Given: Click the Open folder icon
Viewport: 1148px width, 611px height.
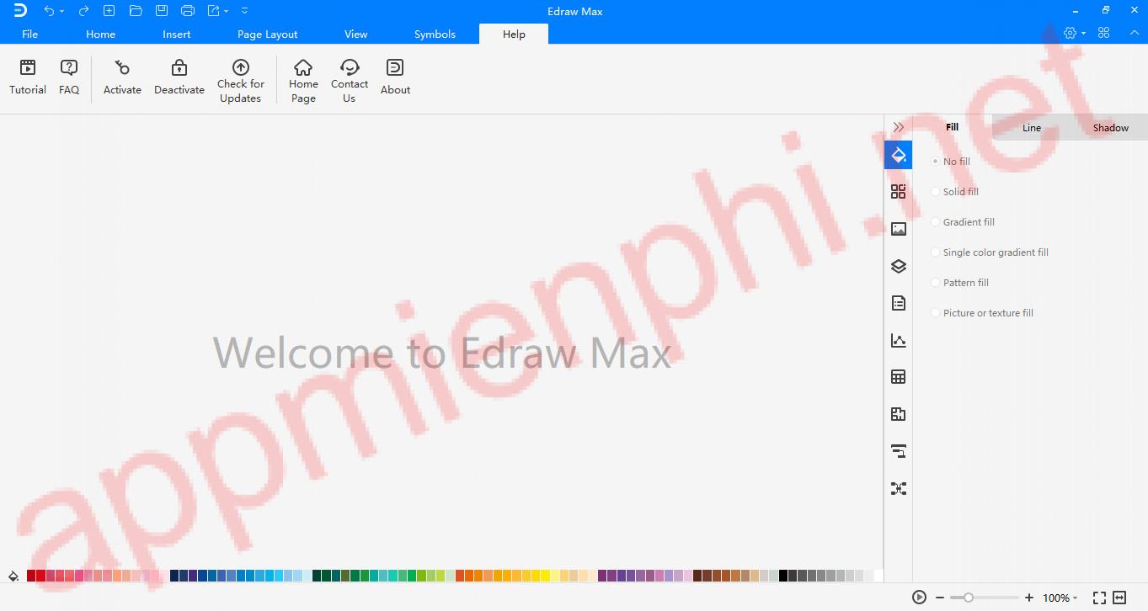Looking at the screenshot, I should (x=136, y=11).
